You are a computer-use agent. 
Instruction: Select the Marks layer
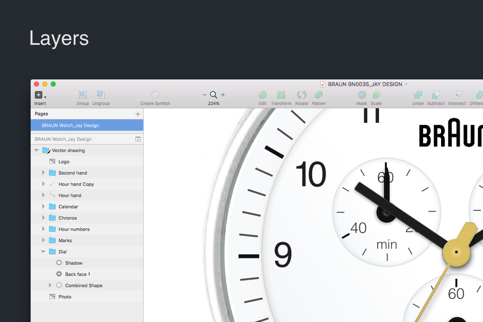pos(87,240)
